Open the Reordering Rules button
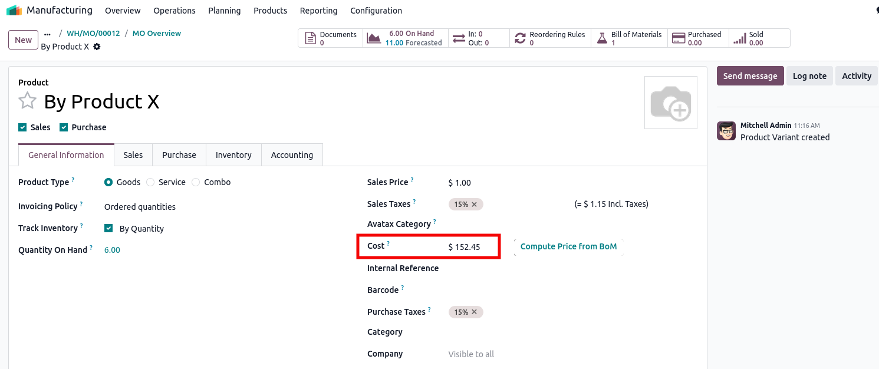879x369 pixels. 550,38
